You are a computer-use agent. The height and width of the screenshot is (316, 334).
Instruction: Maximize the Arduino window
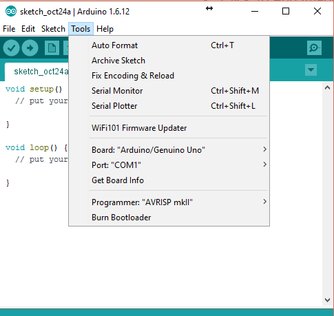286,11
